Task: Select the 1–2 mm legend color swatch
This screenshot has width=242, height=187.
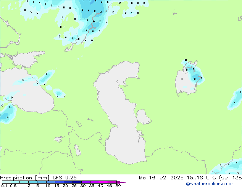Action: tap(24, 182)
